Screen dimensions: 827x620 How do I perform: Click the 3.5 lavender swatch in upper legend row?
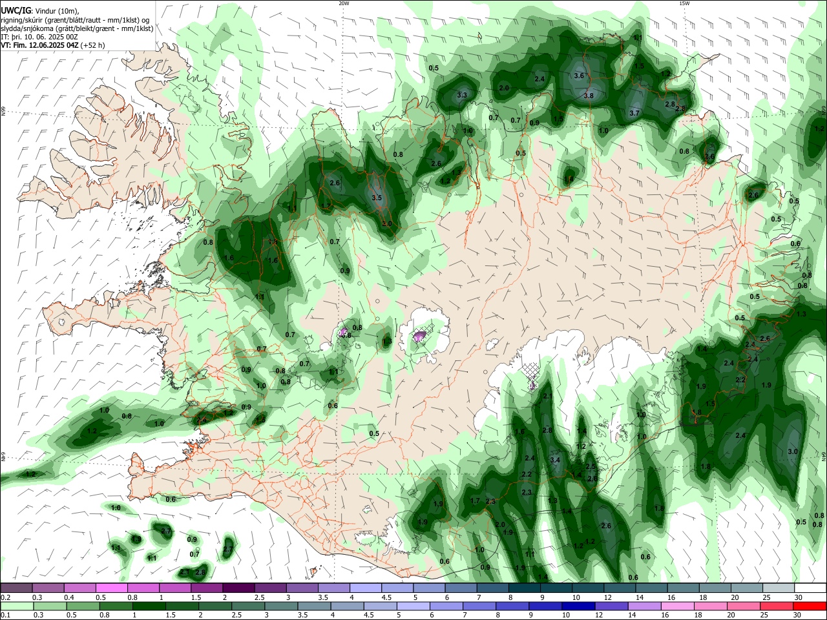[333, 588]
